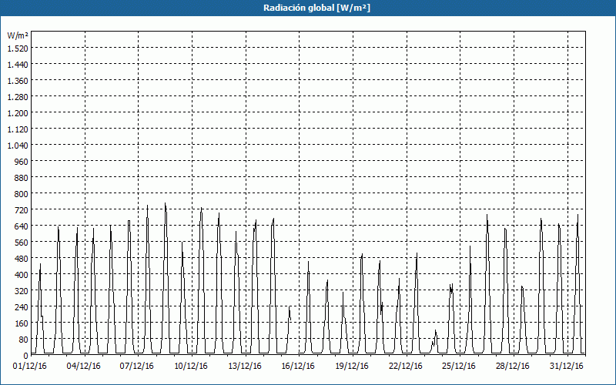Click the 960 y-axis value
Screen dimensions: 616x385
22,162
